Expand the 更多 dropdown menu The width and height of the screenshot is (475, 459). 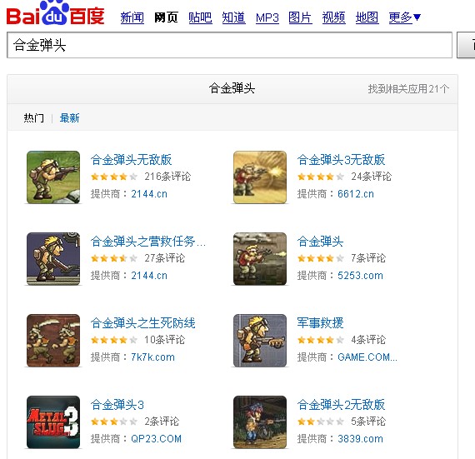(x=405, y=17)
